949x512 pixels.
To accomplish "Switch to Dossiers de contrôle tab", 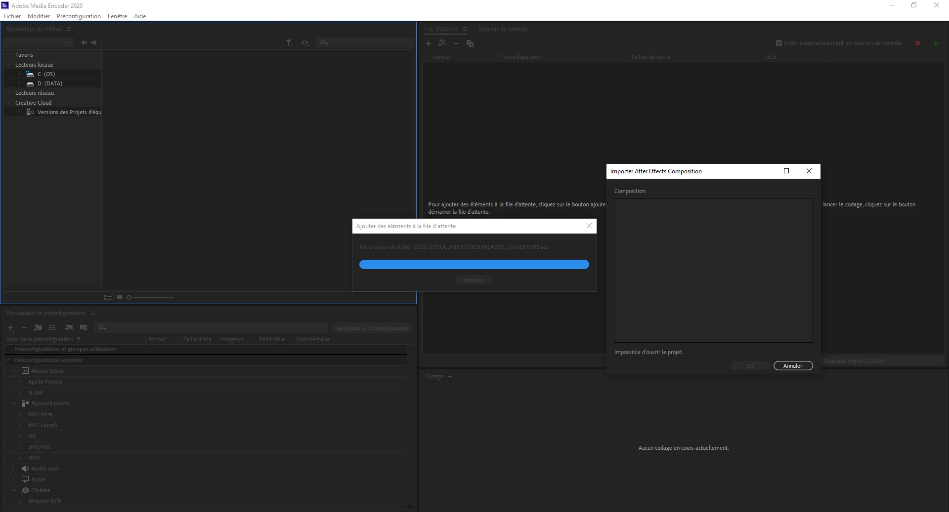I will coord(503,29).
